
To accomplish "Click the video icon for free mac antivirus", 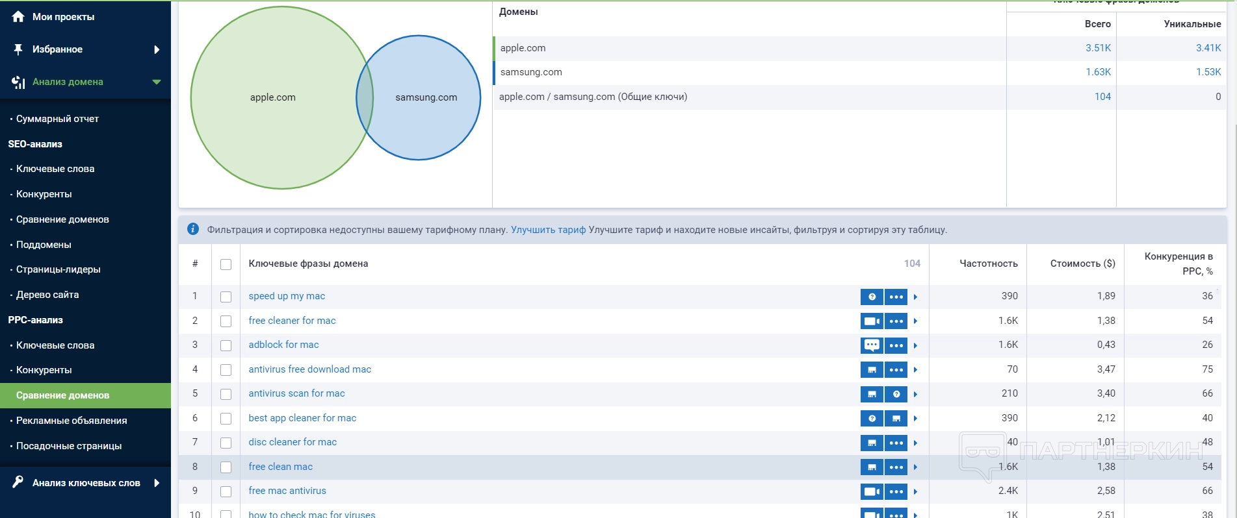I will (x=872, y=491).
